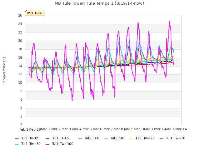
Task: Click the Mar 8 x-axis date label
Action: point(118,129)
